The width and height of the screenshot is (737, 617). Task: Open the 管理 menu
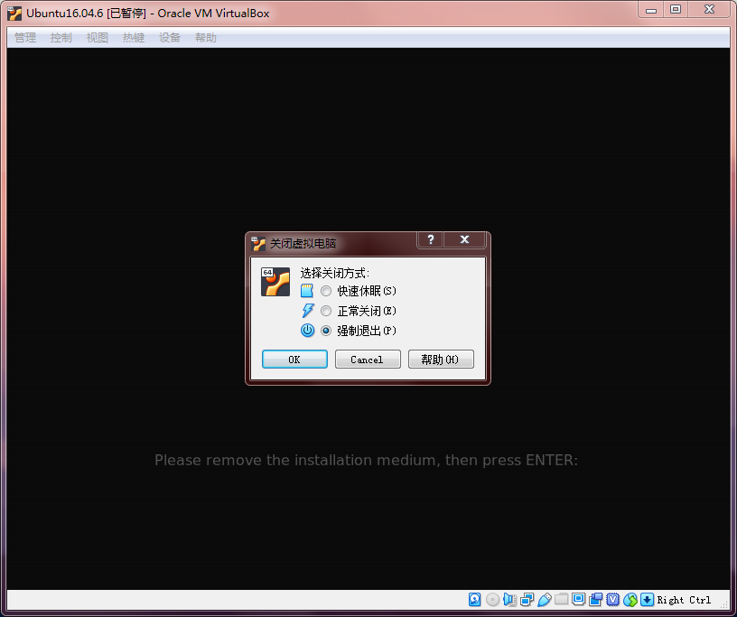coord(25,38)
